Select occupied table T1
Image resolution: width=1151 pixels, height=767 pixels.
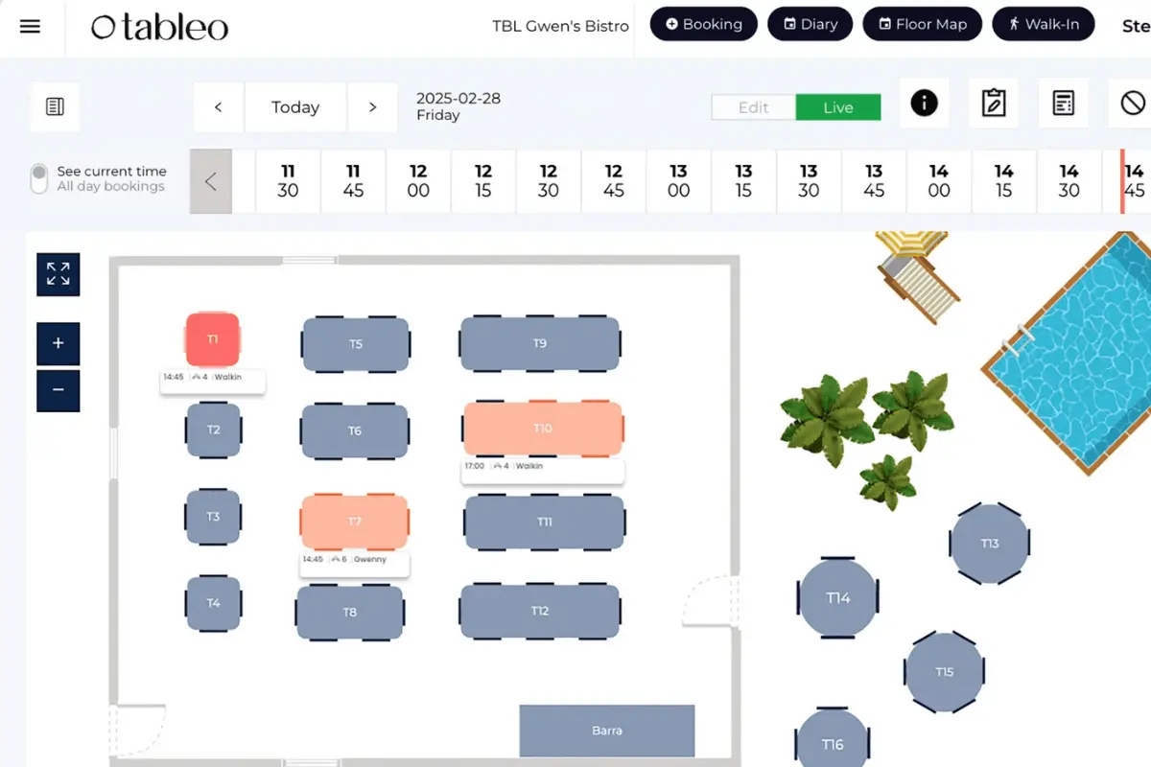pyautogui.click(x=212, y=339)
